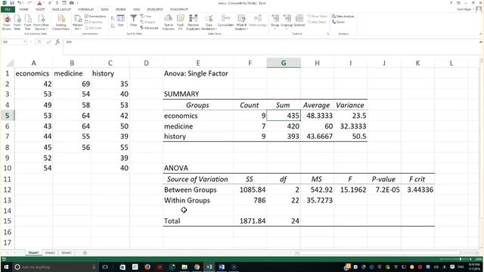Image resolution: width=484 pixels, height=272 pixels.
Task: Add a new sheet with plus icon
Action: coord(85,252)
